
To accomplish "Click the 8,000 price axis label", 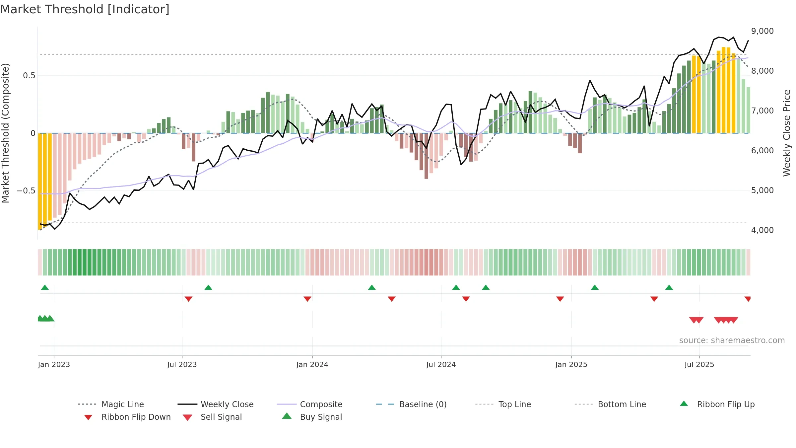I will coord(763,71).
